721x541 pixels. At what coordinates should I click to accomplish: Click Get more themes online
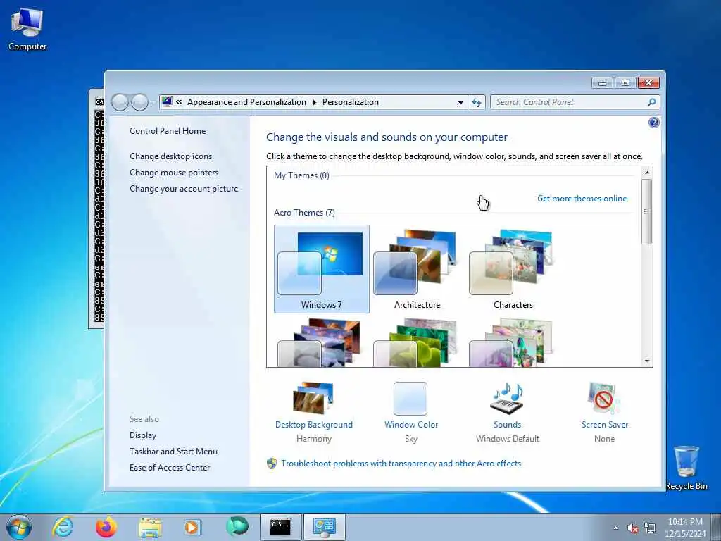click(582, 198)
